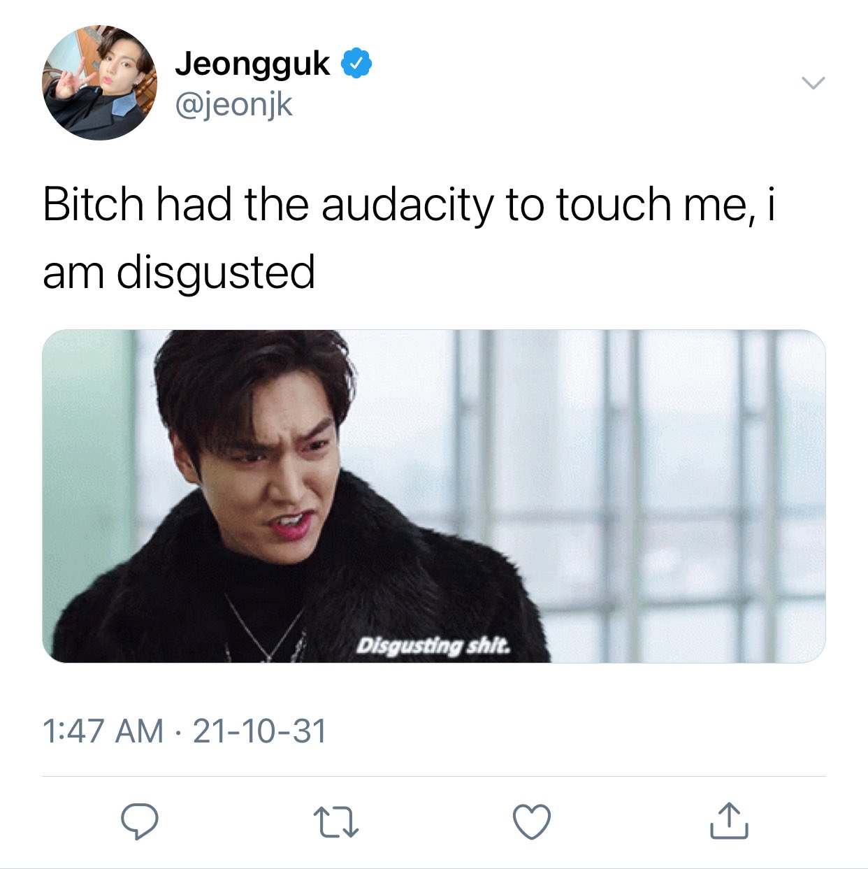Tap the "Disgusting shit." caption in GIF
Image resolution: width=868 pixels, height=869 pixels.
coord(434,645)
